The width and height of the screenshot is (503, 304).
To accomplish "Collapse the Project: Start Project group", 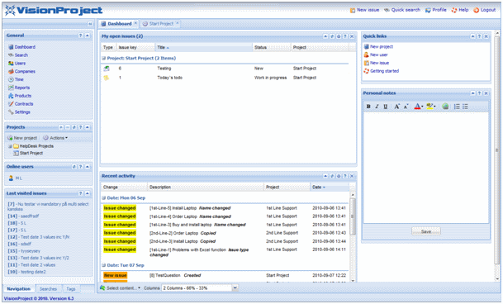I will tap(104, 59).
